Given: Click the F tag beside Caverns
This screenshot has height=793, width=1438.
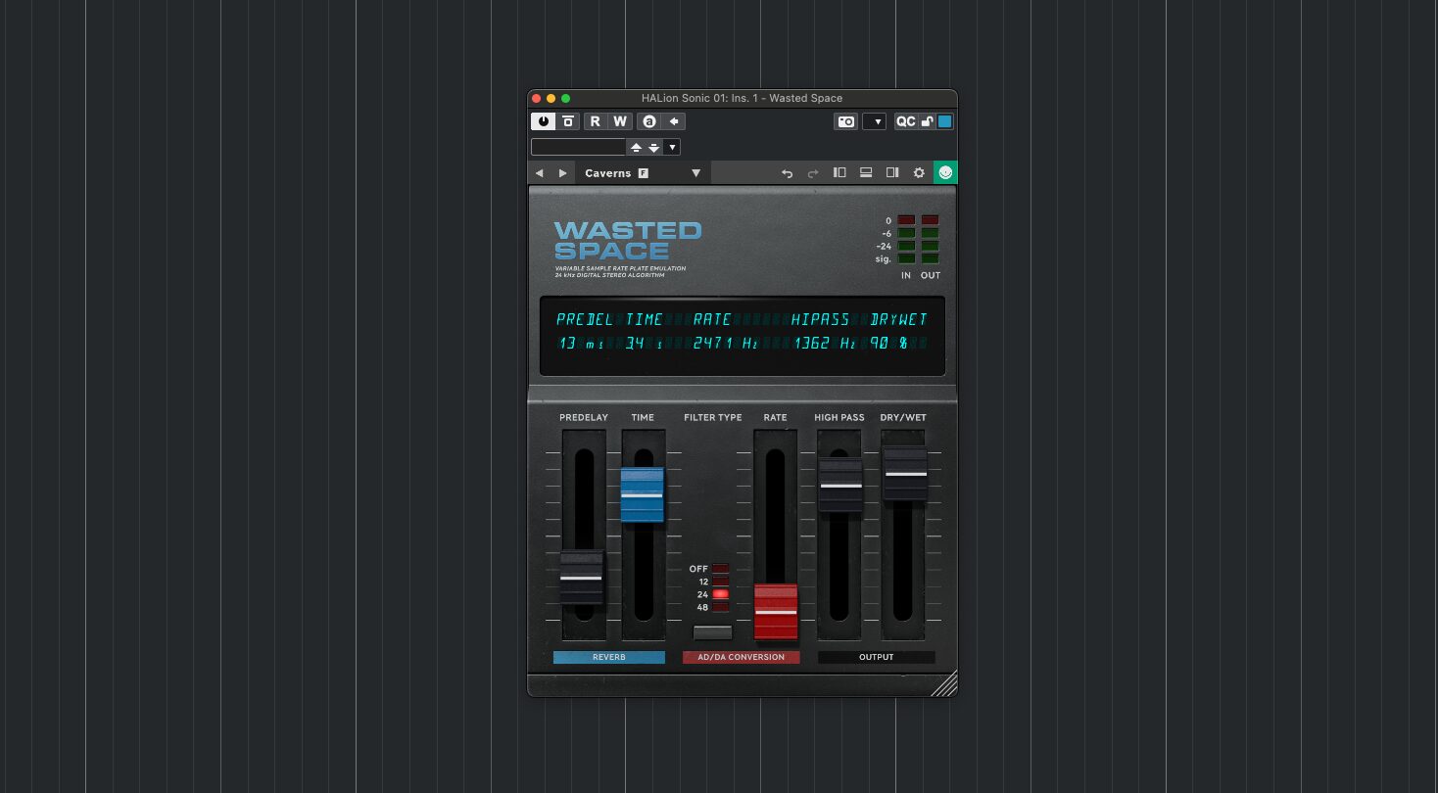Looking at the screenshot, I should pos(644,173).
